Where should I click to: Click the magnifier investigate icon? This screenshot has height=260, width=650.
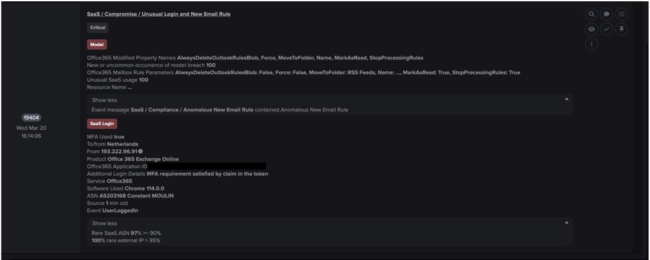(x=591, y=14)
